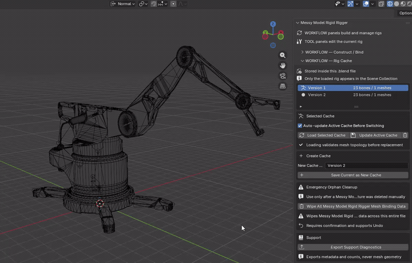The image size is (412, 263).
Task: Switch to material preview shading
Action: [x=403, y=3]
